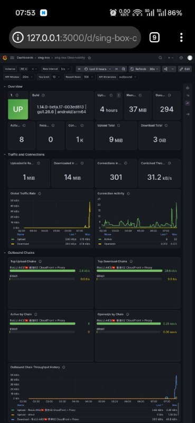
Task: Show info for Opened/s by Chain panel
Action: (x=127, y=314)
